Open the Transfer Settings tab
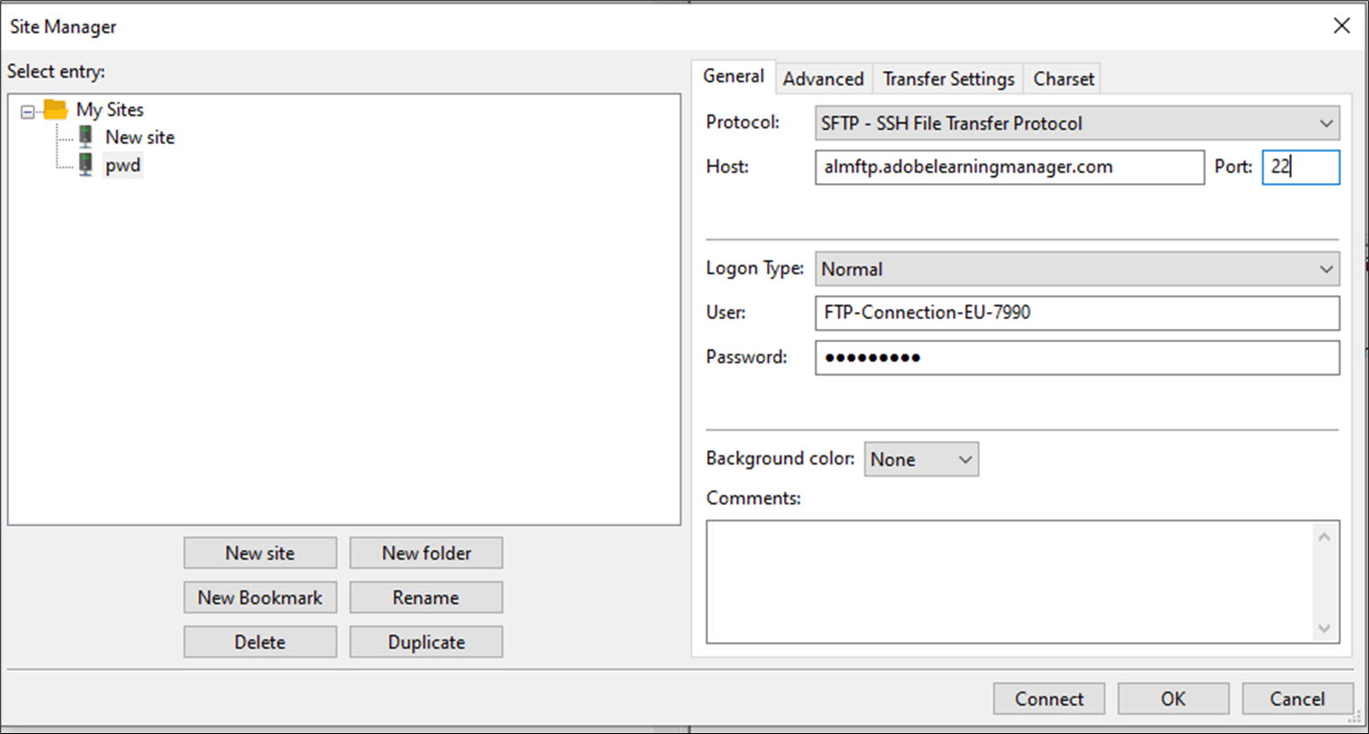 click(x=948, y=80)
